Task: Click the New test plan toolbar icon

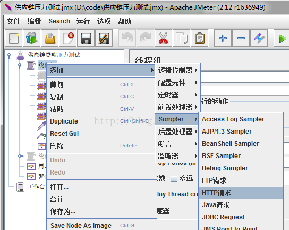Action: tap(14, 38)
